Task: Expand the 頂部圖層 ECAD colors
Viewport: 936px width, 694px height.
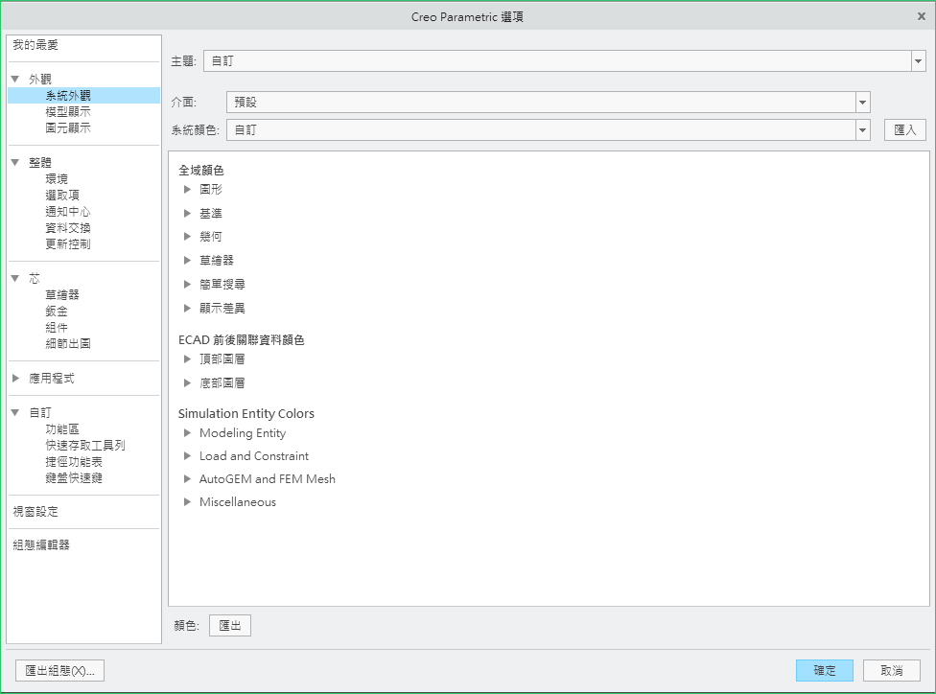Action: [x=188, y=359]
